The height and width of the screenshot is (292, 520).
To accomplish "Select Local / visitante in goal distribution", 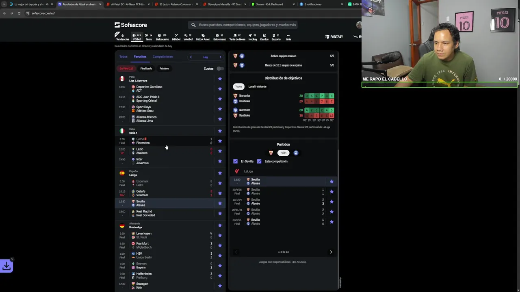I will pos(258,86).
